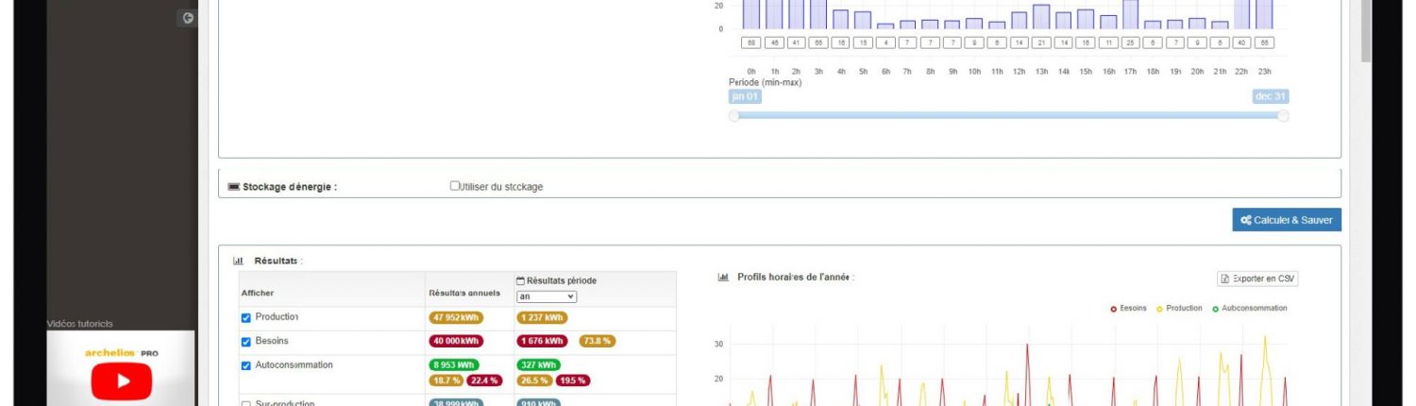
Task: Click the battery icon beside Stockage d'énergie
Action: click(x=233, y=187)
